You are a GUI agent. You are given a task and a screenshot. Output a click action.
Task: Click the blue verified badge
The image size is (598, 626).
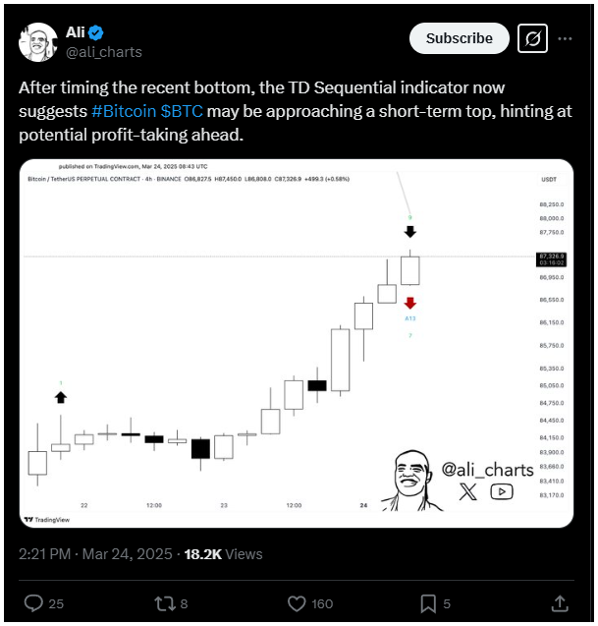click(96, 32)
